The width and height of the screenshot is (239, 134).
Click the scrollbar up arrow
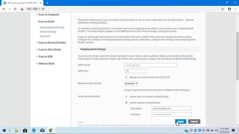point(238,14)
